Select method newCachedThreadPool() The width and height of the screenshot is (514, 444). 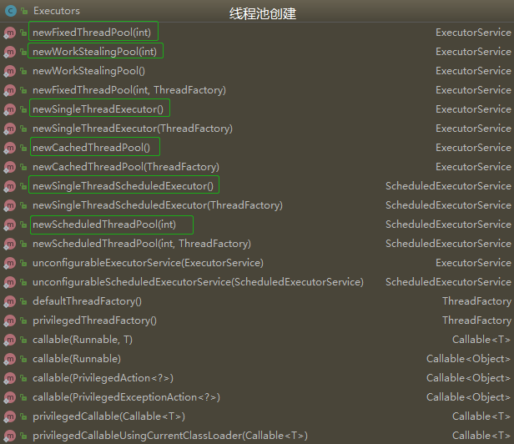click(x=92, y=148)
